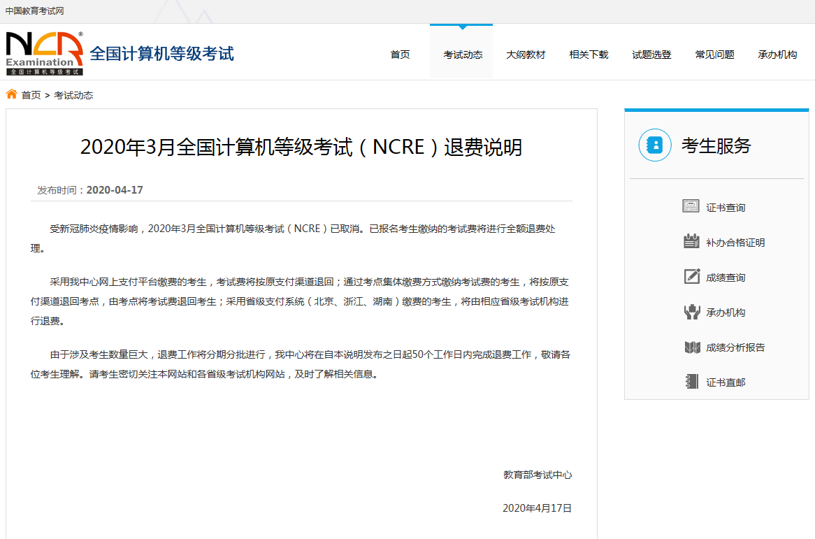Go to 大纲教材 menu item
The height and width of the screenshot is (539, 815).
click(x=526, y=55)
